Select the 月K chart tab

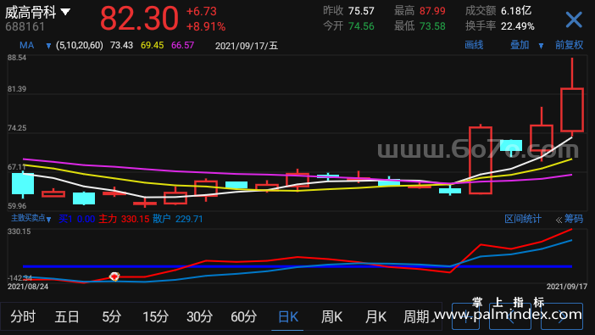click(375, 316)
